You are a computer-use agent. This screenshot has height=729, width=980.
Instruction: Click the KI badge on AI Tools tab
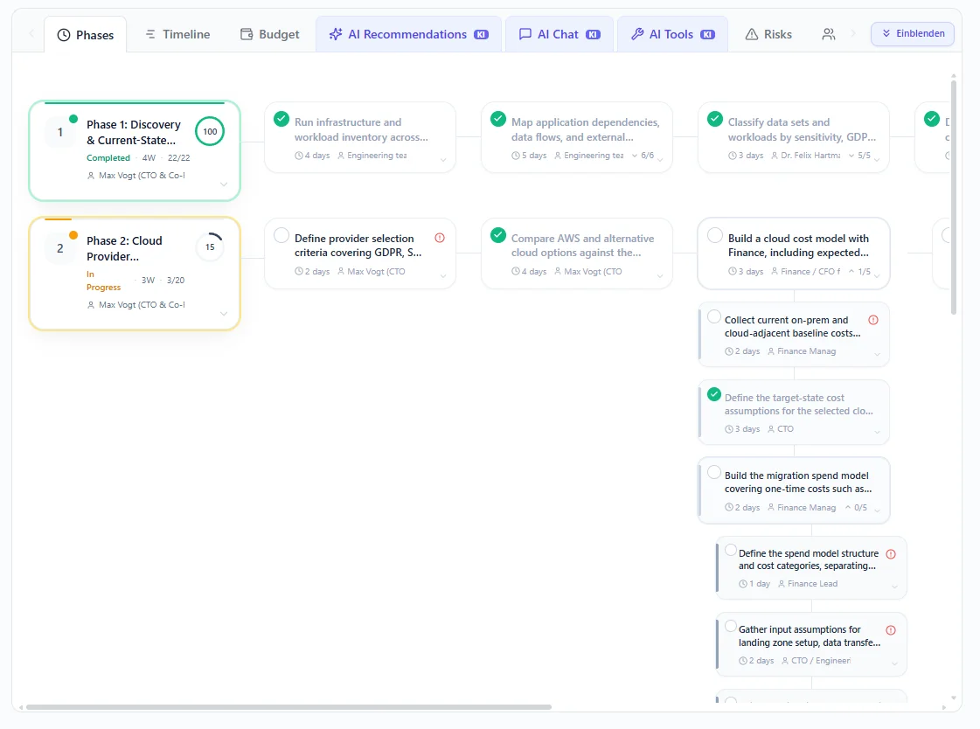(707, 35)
